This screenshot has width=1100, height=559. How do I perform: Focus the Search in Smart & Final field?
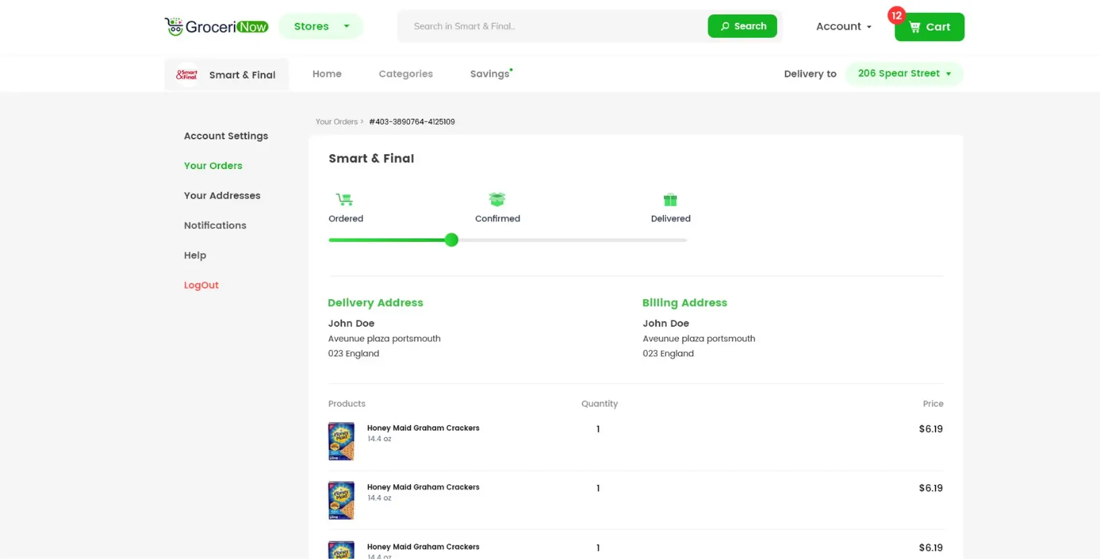tap(553, 26)
